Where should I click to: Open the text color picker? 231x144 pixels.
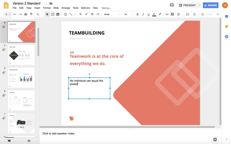point(154,14)
